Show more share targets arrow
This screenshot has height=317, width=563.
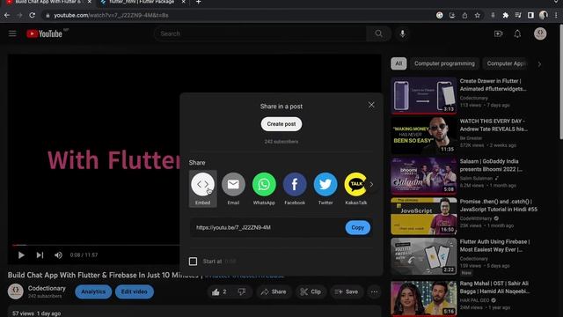tap(371, 184)
